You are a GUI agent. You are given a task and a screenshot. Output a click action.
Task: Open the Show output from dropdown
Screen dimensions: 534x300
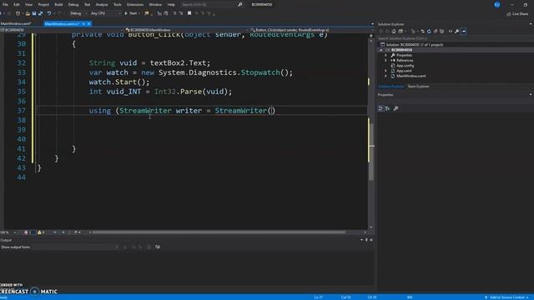tap(75, 247)
